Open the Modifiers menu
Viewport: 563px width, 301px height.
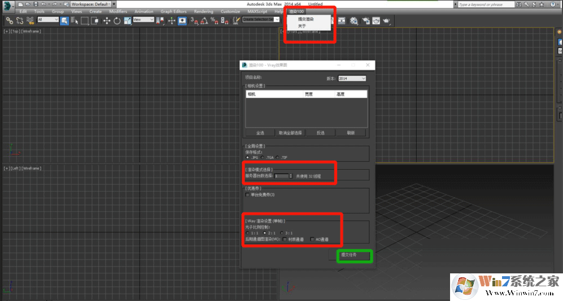pyautogui.click(x=118, y=11)
